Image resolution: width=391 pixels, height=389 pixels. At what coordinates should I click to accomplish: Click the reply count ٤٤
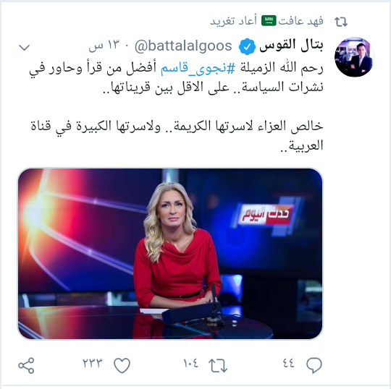[x=288, y=363]
